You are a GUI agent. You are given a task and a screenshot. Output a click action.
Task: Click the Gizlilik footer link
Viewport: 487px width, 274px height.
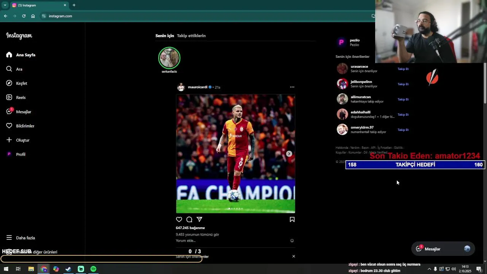click(398, 148)
